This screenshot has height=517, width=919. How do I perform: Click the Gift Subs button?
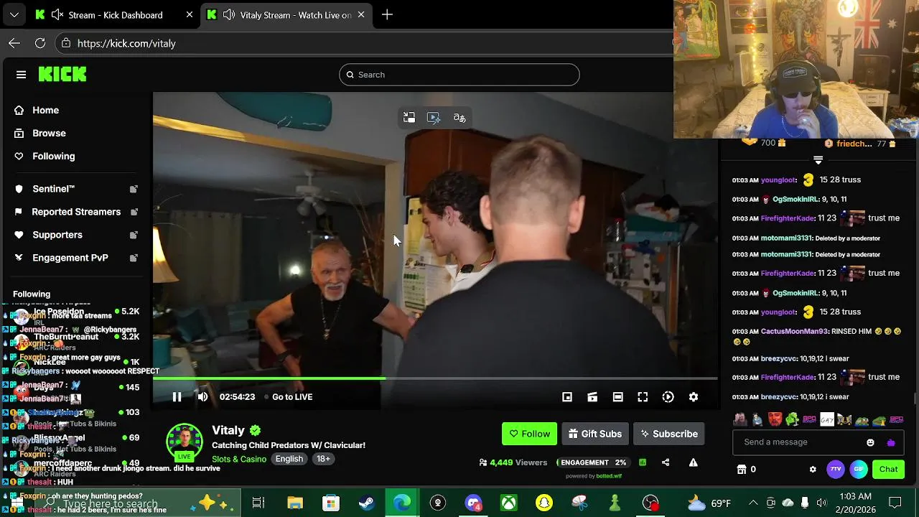point(595,434)
